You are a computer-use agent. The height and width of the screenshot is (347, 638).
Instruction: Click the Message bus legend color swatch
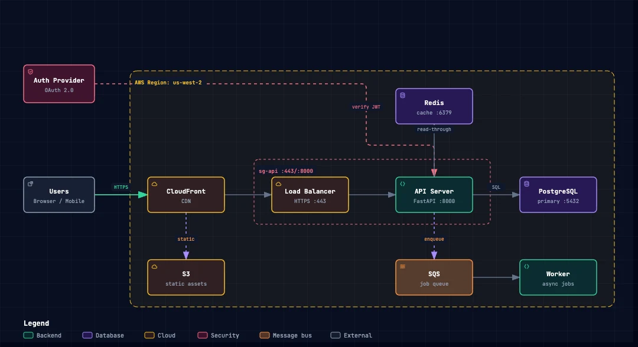[x=265, y=335]
